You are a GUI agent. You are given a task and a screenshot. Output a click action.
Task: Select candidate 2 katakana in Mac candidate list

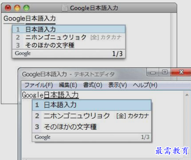pyautogui.click(x=69, y=37)
